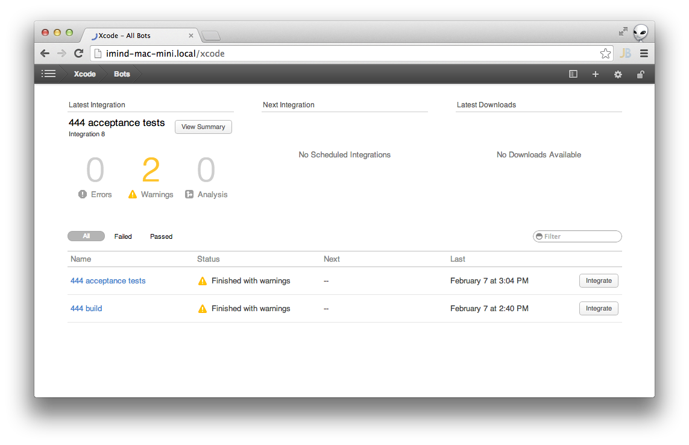This screenshot has height=445, width=689.
Task: Click Bots in the breadcrumb bar
Action: [122, 74]
